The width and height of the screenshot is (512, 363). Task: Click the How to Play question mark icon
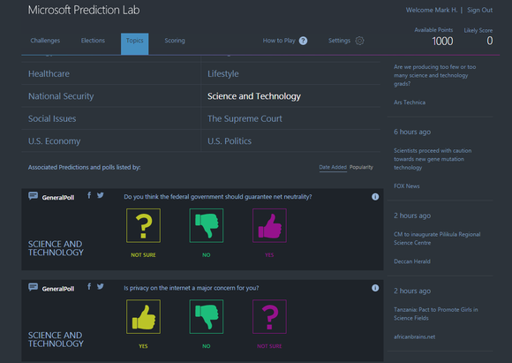303,41
